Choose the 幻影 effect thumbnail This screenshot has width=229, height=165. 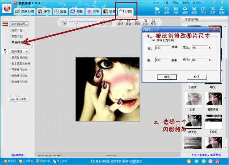click(193, 99)
